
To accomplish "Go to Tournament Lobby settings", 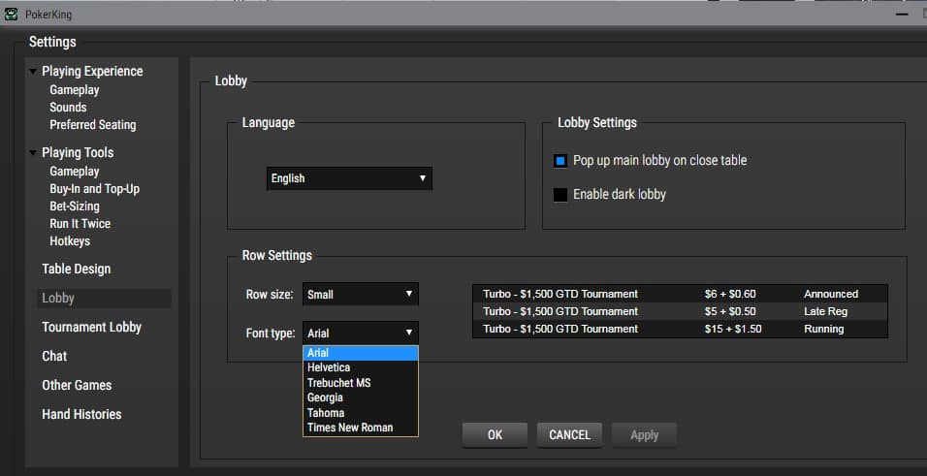I will 91,328.
